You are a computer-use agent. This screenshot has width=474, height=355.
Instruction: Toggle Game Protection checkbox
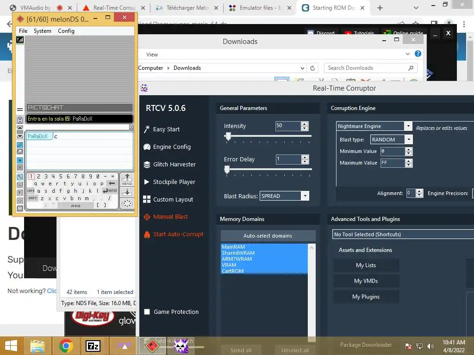(x=147, y=312)
